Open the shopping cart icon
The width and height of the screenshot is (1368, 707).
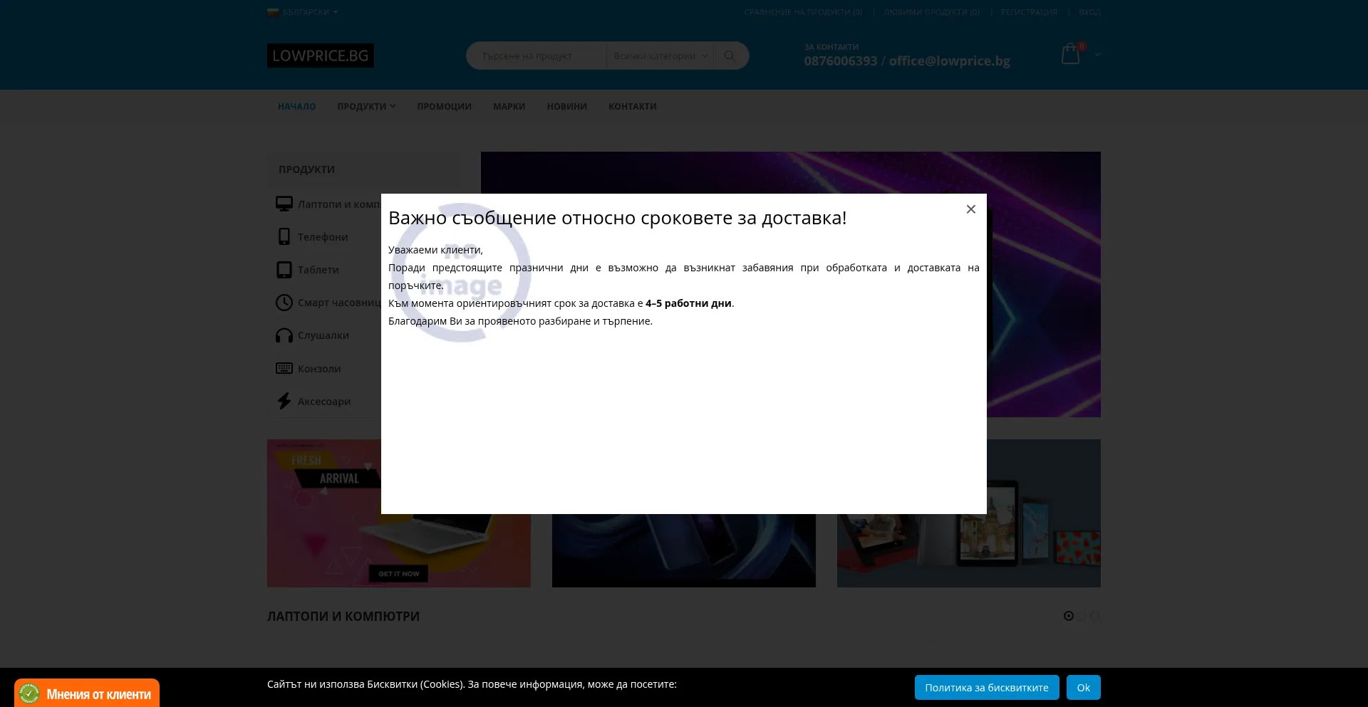click(1070, 54)
